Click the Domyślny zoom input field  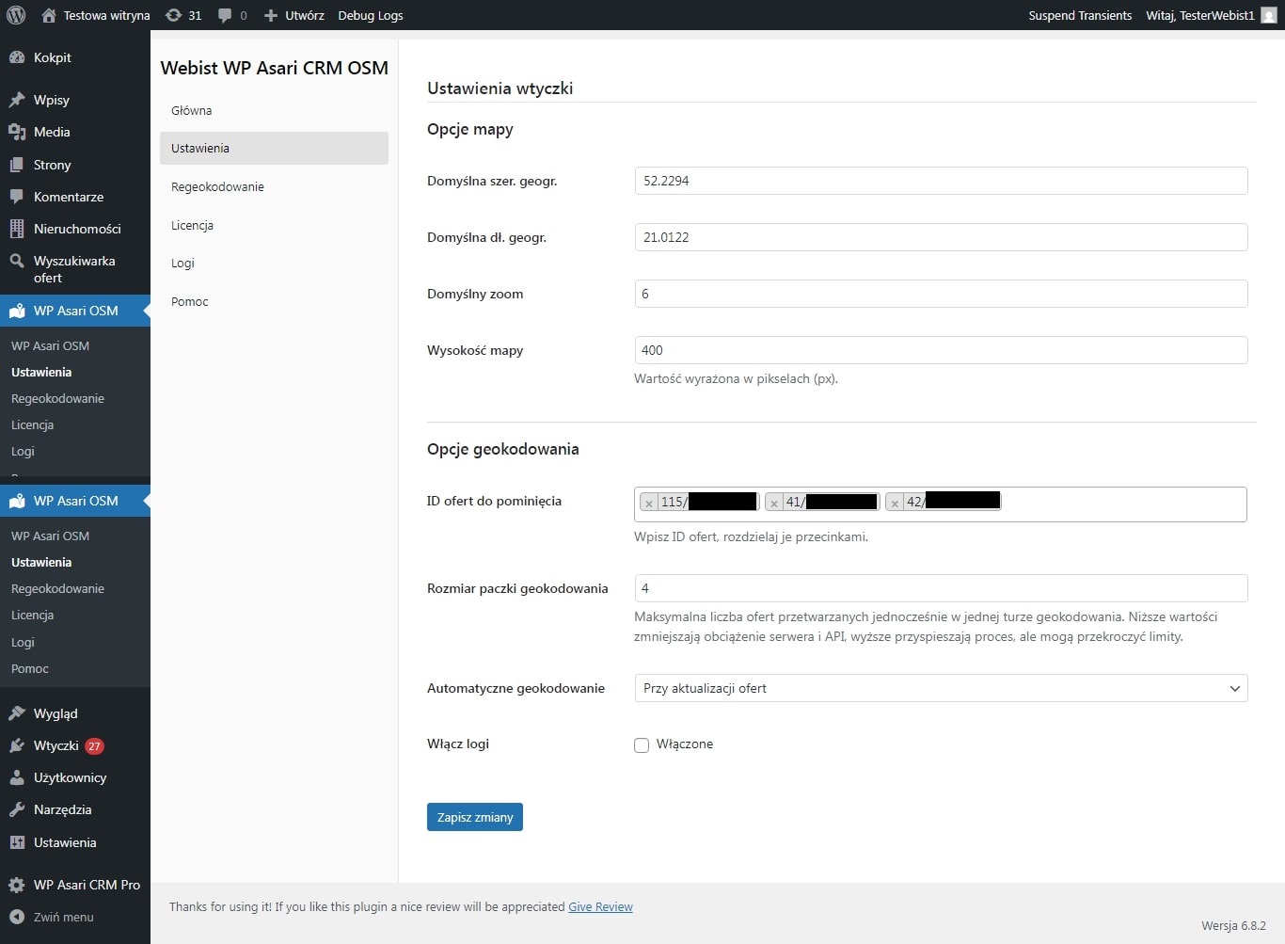941,294
